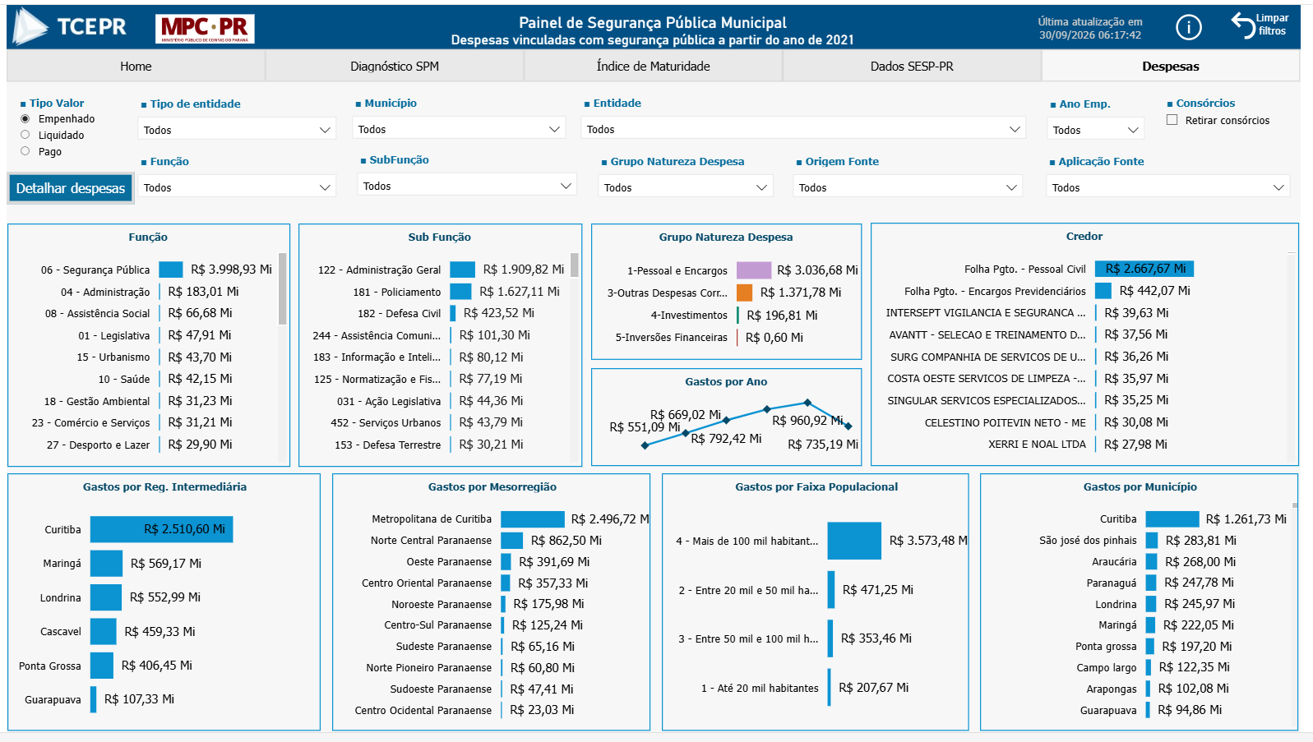Click the Maringá row in Reg. Intermediária
The height and width of the screenshot is (742, 1313).
(x=122, y=564)
